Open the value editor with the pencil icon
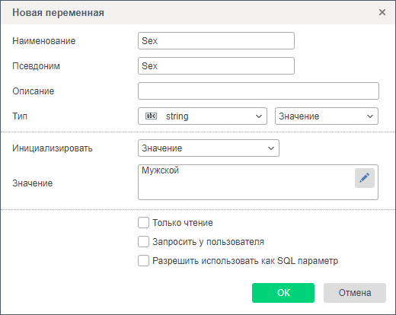Viewport: 396px width, 315px height. click(x=365, y=178)
